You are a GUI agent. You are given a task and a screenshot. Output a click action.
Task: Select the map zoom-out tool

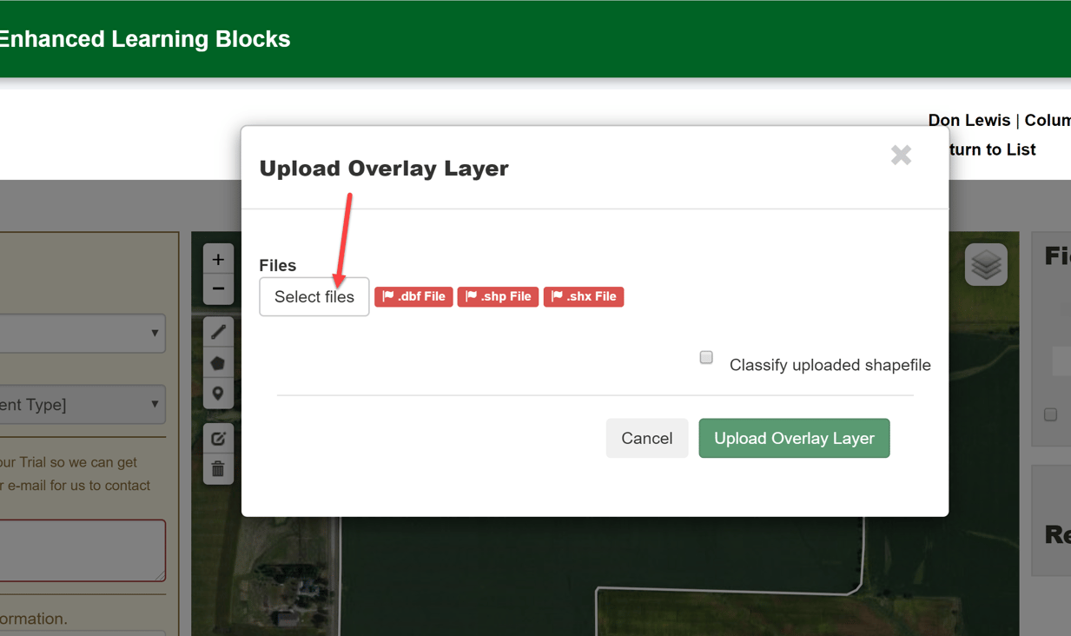pos(218,288)
